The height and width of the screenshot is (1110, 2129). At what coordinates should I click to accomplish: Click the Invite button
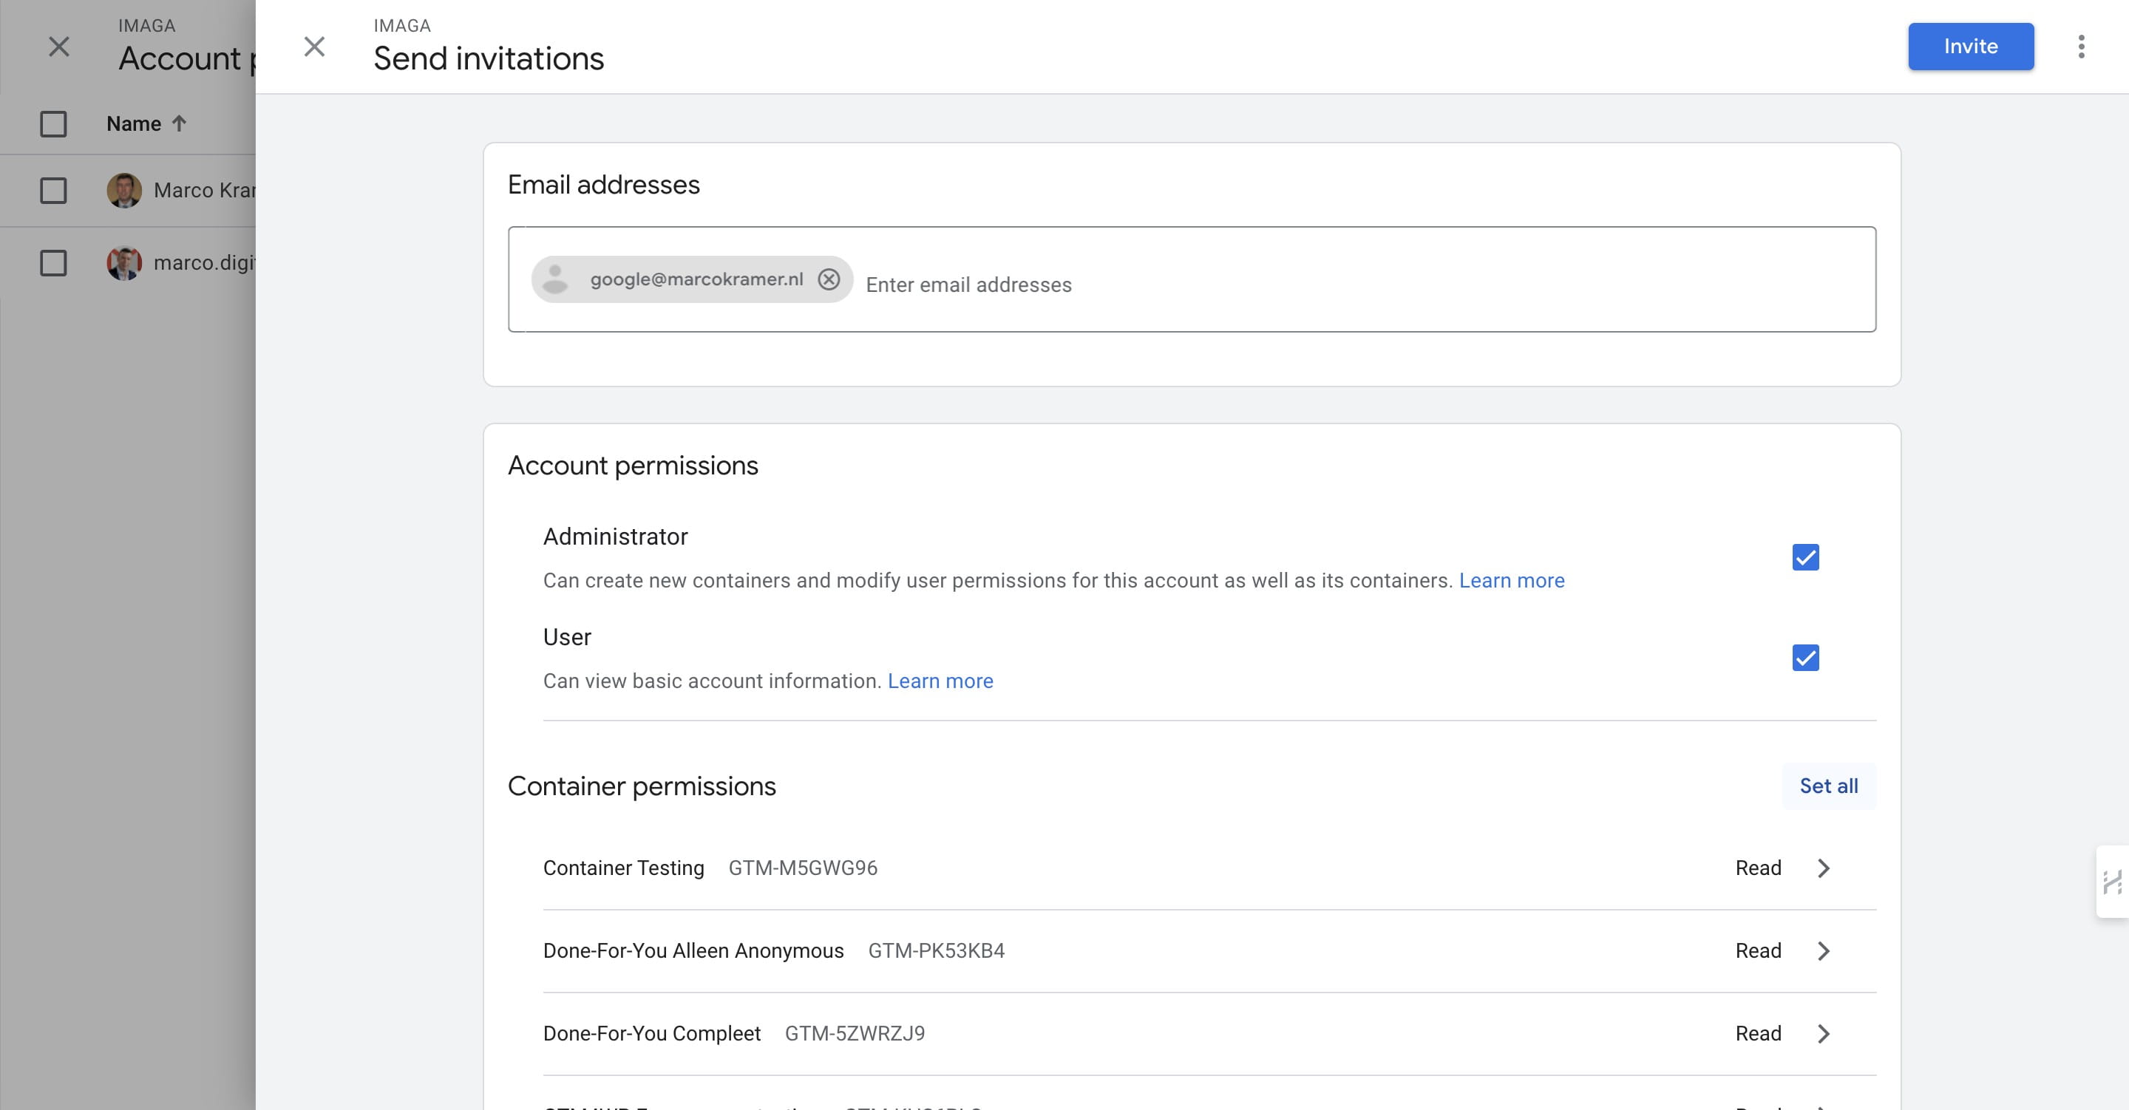click(1970, 47)
